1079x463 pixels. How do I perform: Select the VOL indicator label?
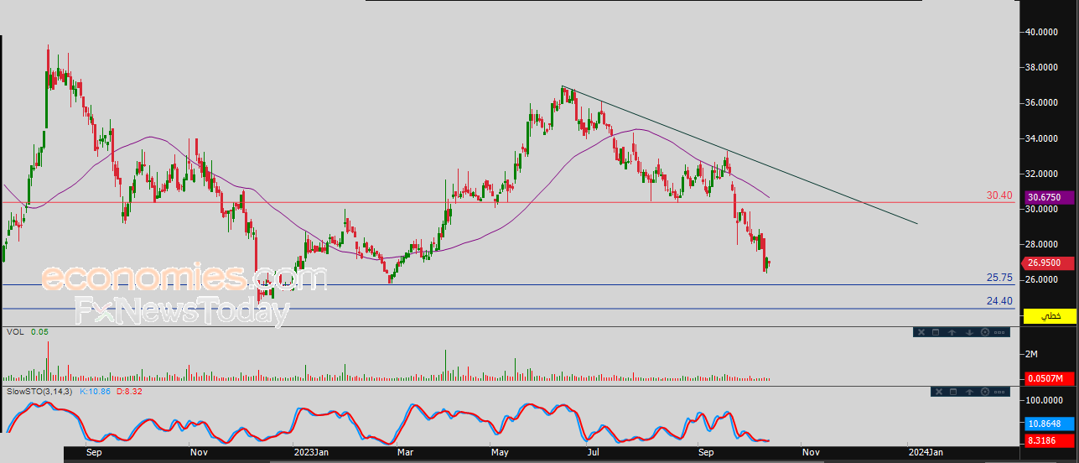[14, 332]
